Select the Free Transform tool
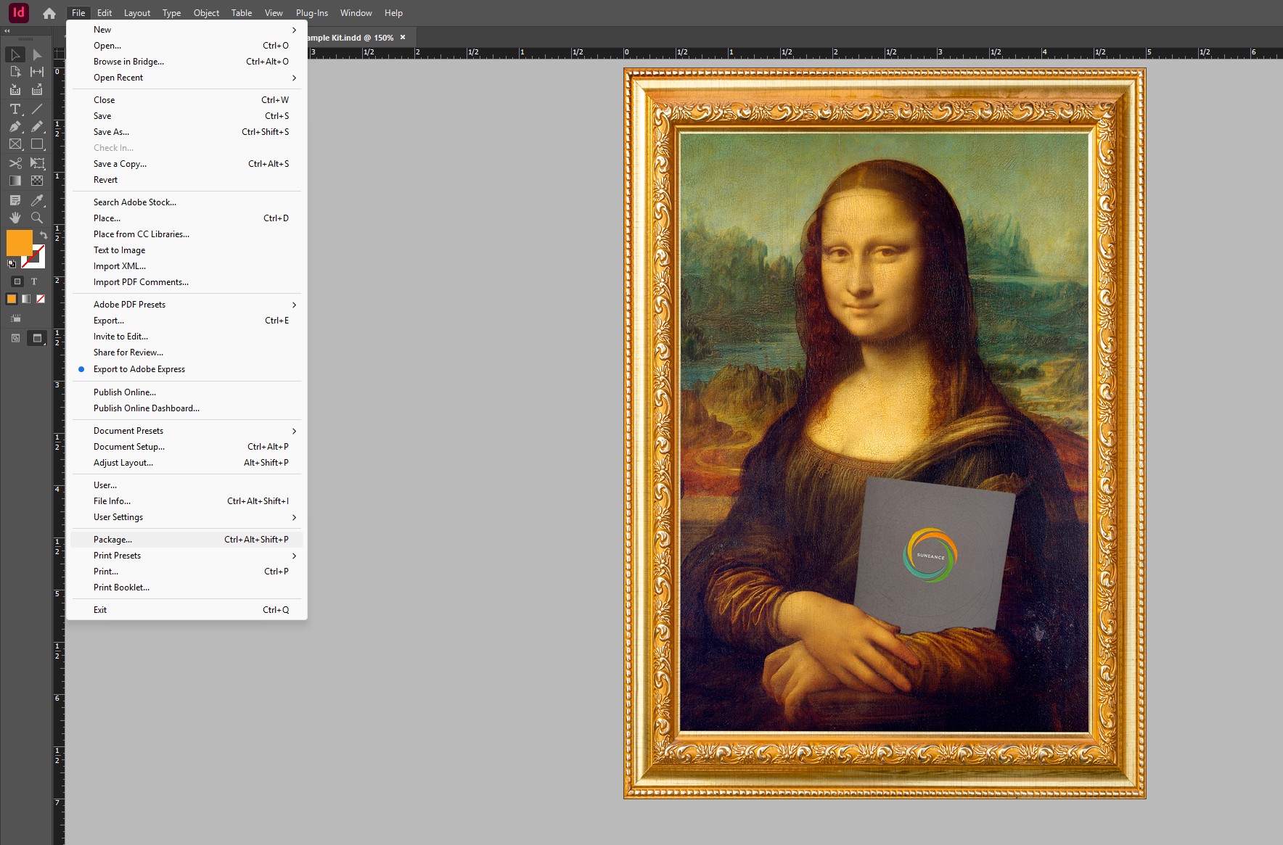The height and width of the screenshot is (845, 1283). (x=37, y=163)
